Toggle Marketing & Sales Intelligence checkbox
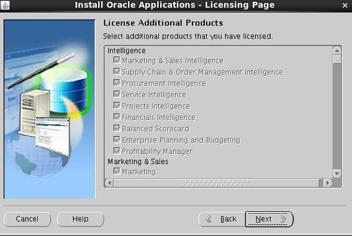Viewport: 352px width, 236px height. tap(117, 60)
